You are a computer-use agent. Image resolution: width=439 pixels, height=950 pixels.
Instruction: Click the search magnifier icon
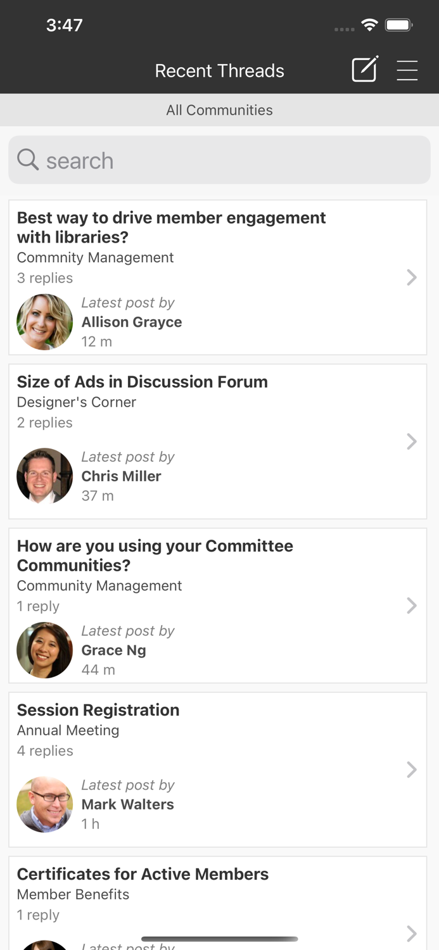pos(28,160)
